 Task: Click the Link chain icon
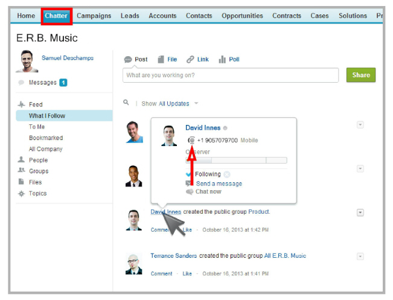click(x=190, y=59)
